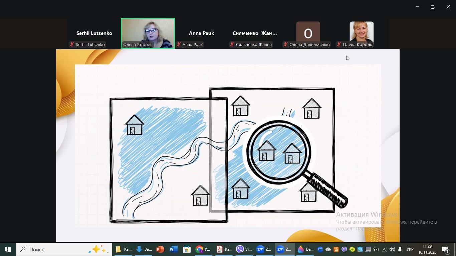
Task: Launch Microsoft Store from taskbar
Action: [x=187, y=249]
